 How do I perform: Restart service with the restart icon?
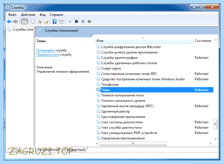(90, 22)
